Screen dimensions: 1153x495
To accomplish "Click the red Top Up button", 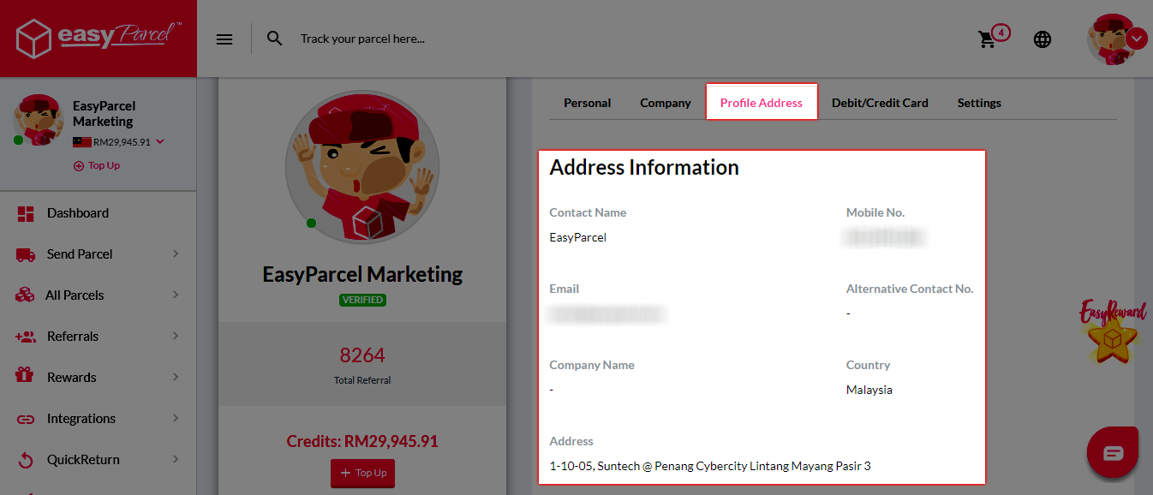I will tap(363, 473).
